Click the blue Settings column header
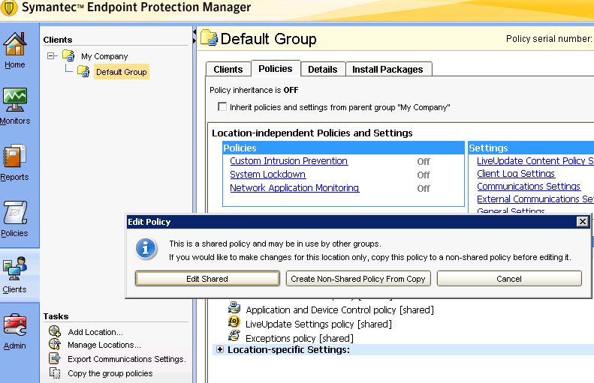The image size is (594, 383). (531, 148)
